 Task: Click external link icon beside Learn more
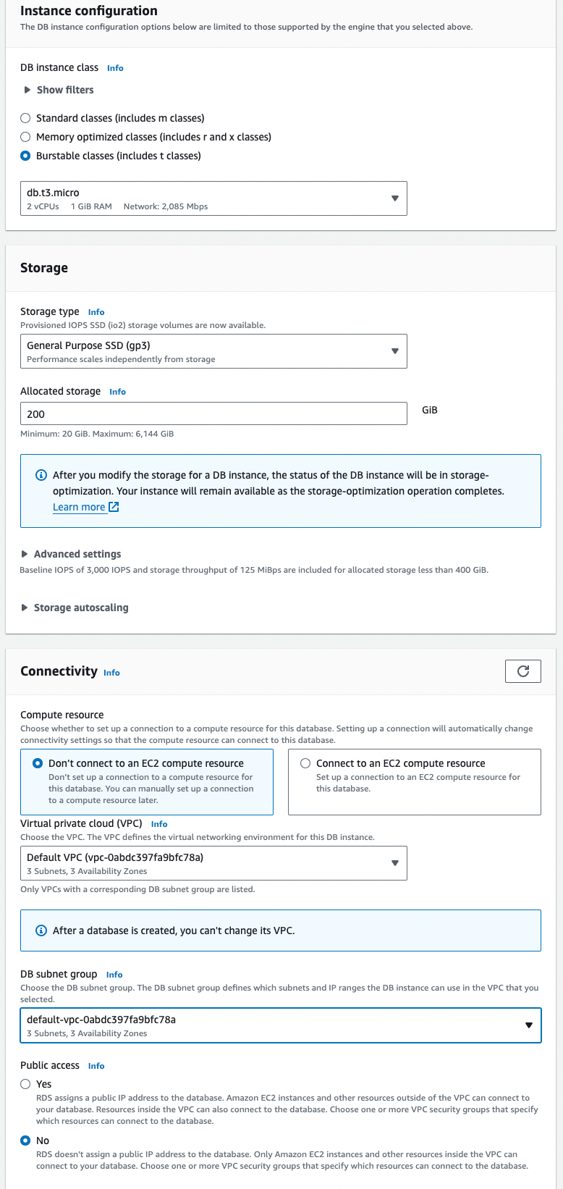[x=114, y=507]
